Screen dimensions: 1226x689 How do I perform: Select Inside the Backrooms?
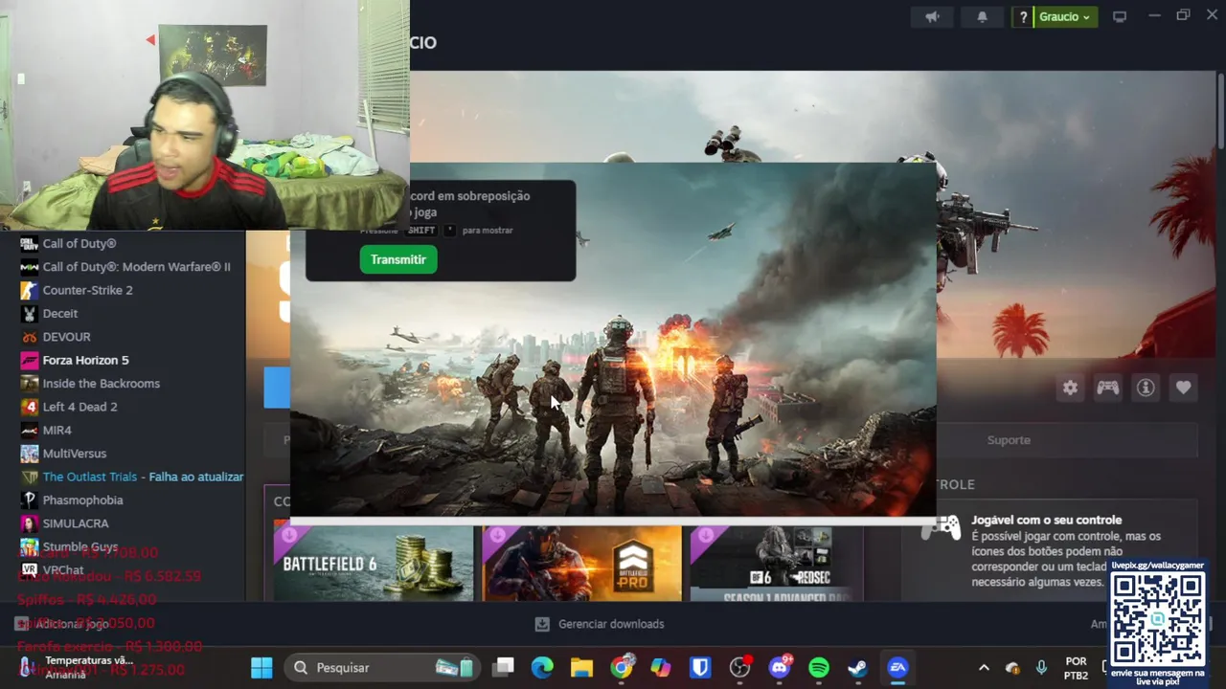101,384
